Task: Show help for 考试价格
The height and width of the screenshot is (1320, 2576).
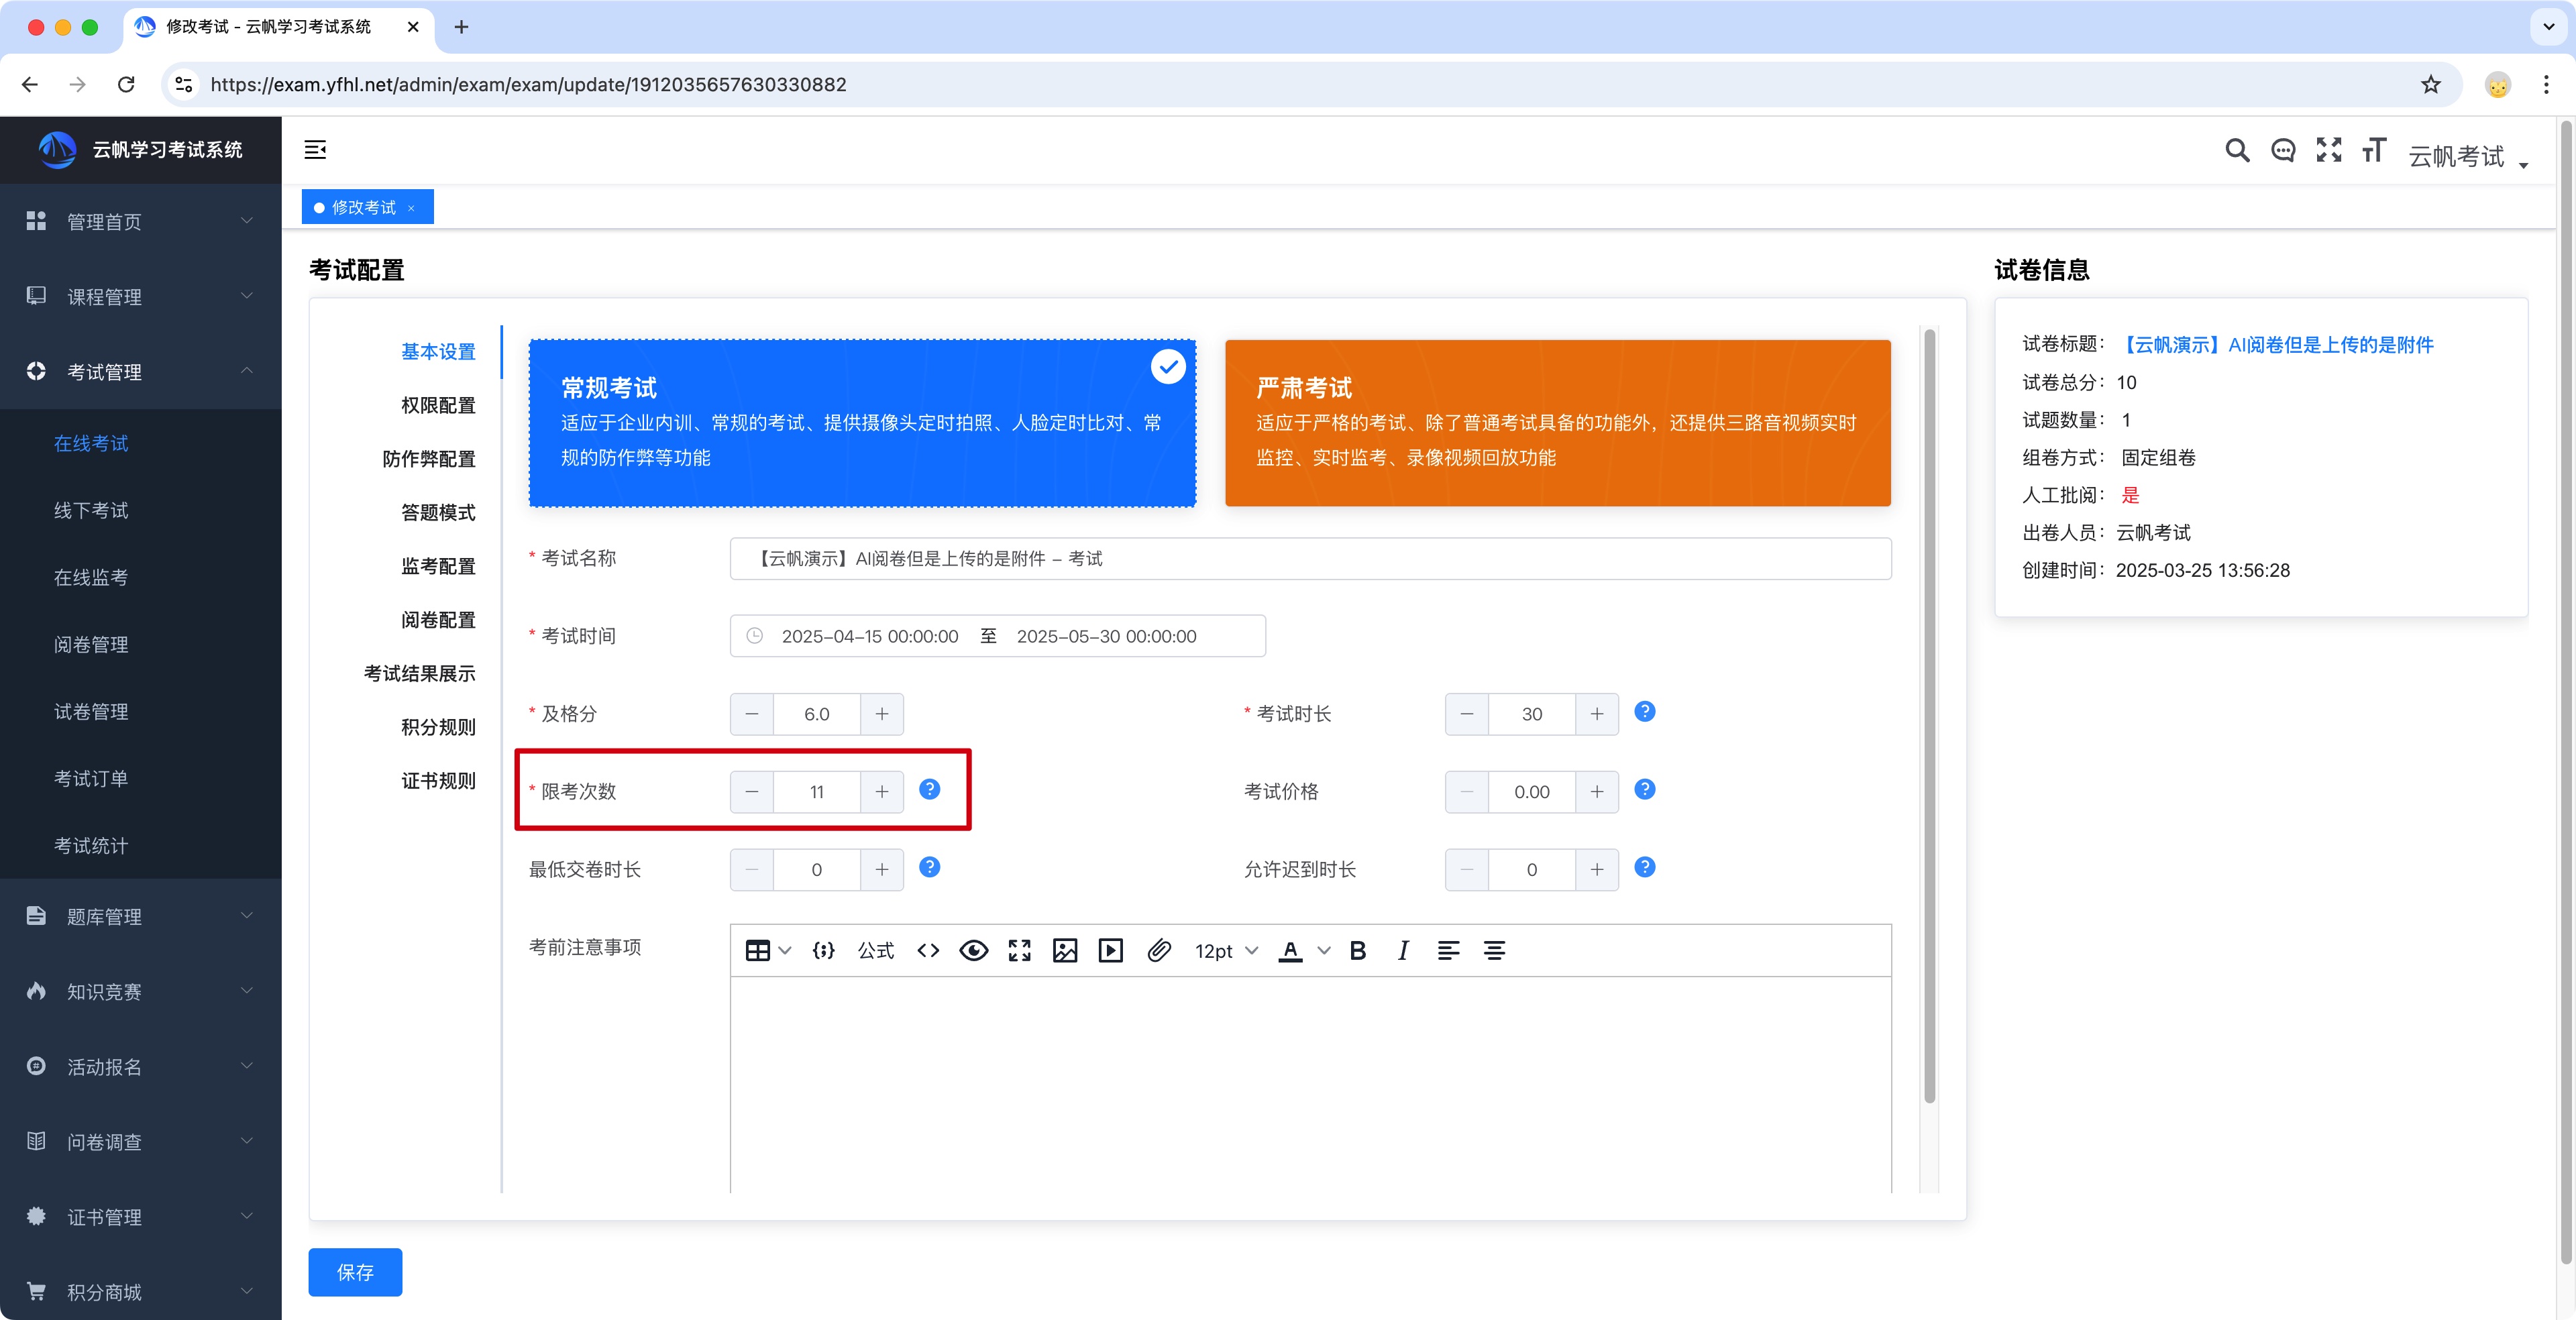Action: pyautogui.click(x=1644, y=790)
